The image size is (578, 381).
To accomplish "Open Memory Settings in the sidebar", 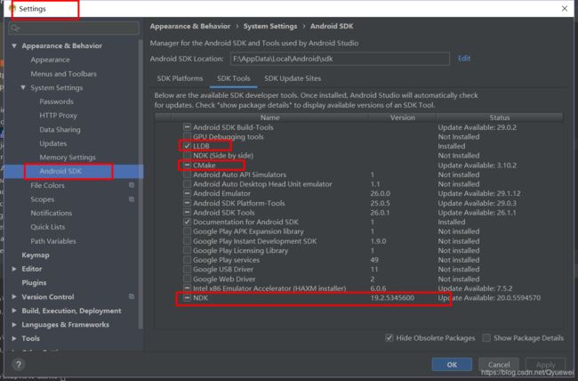I will pos(68,158).
